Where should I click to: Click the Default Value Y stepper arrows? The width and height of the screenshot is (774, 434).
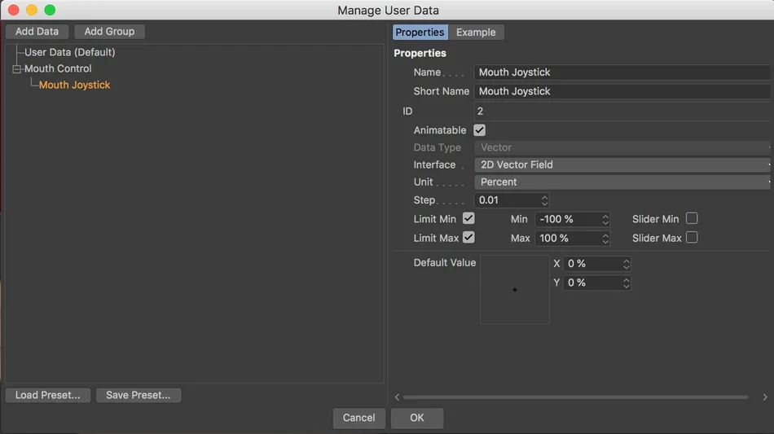click(x=626, y=283)
